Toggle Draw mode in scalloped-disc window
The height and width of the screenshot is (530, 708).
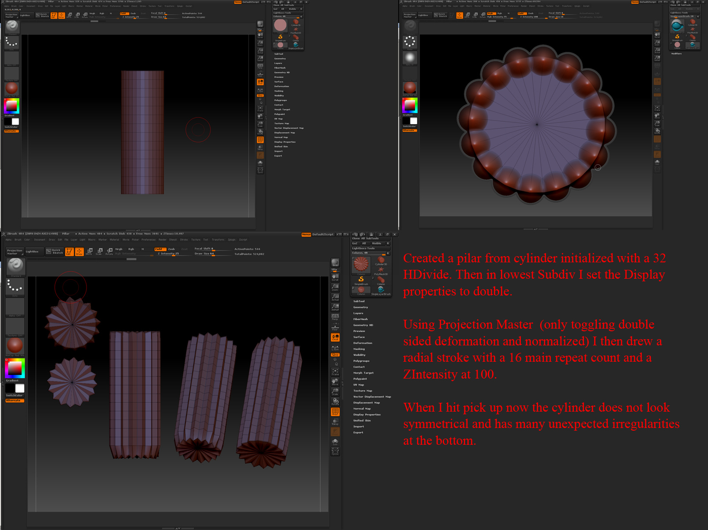click(459, 15)
